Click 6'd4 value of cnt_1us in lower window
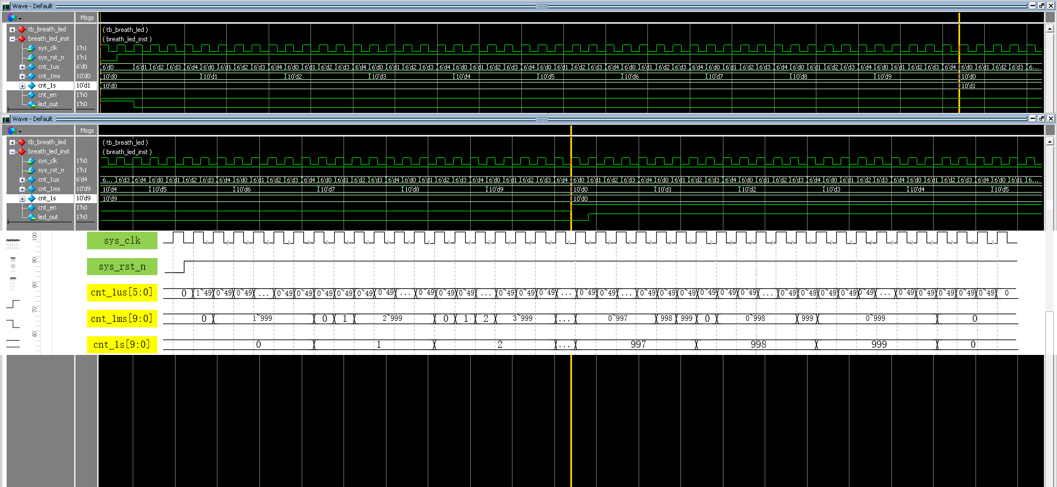The width and height of the screenshot is (1057, 487). 81,179
